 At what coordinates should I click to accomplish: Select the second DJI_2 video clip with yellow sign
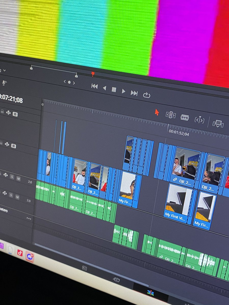(x=94, y=180)
